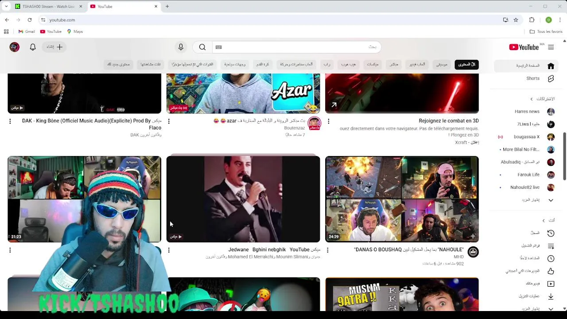The width and height of the screenshot is (567, 319).
Task: Open more options for NAHOULE video
Action: [328, 250]
